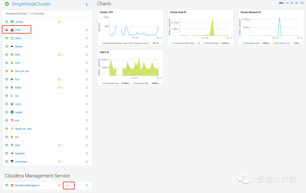Open the zeppelin service link

(20, 153)
